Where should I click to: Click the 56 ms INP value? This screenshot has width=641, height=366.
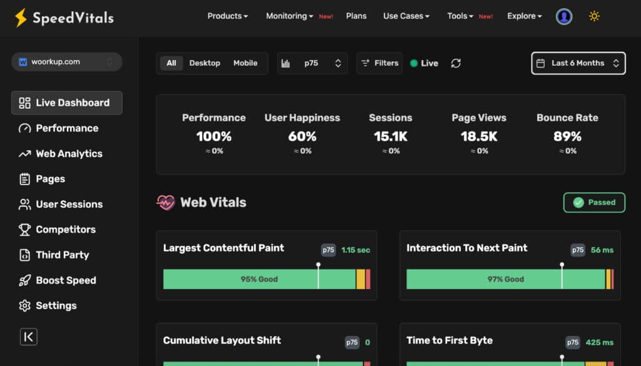tap(602, 250)
